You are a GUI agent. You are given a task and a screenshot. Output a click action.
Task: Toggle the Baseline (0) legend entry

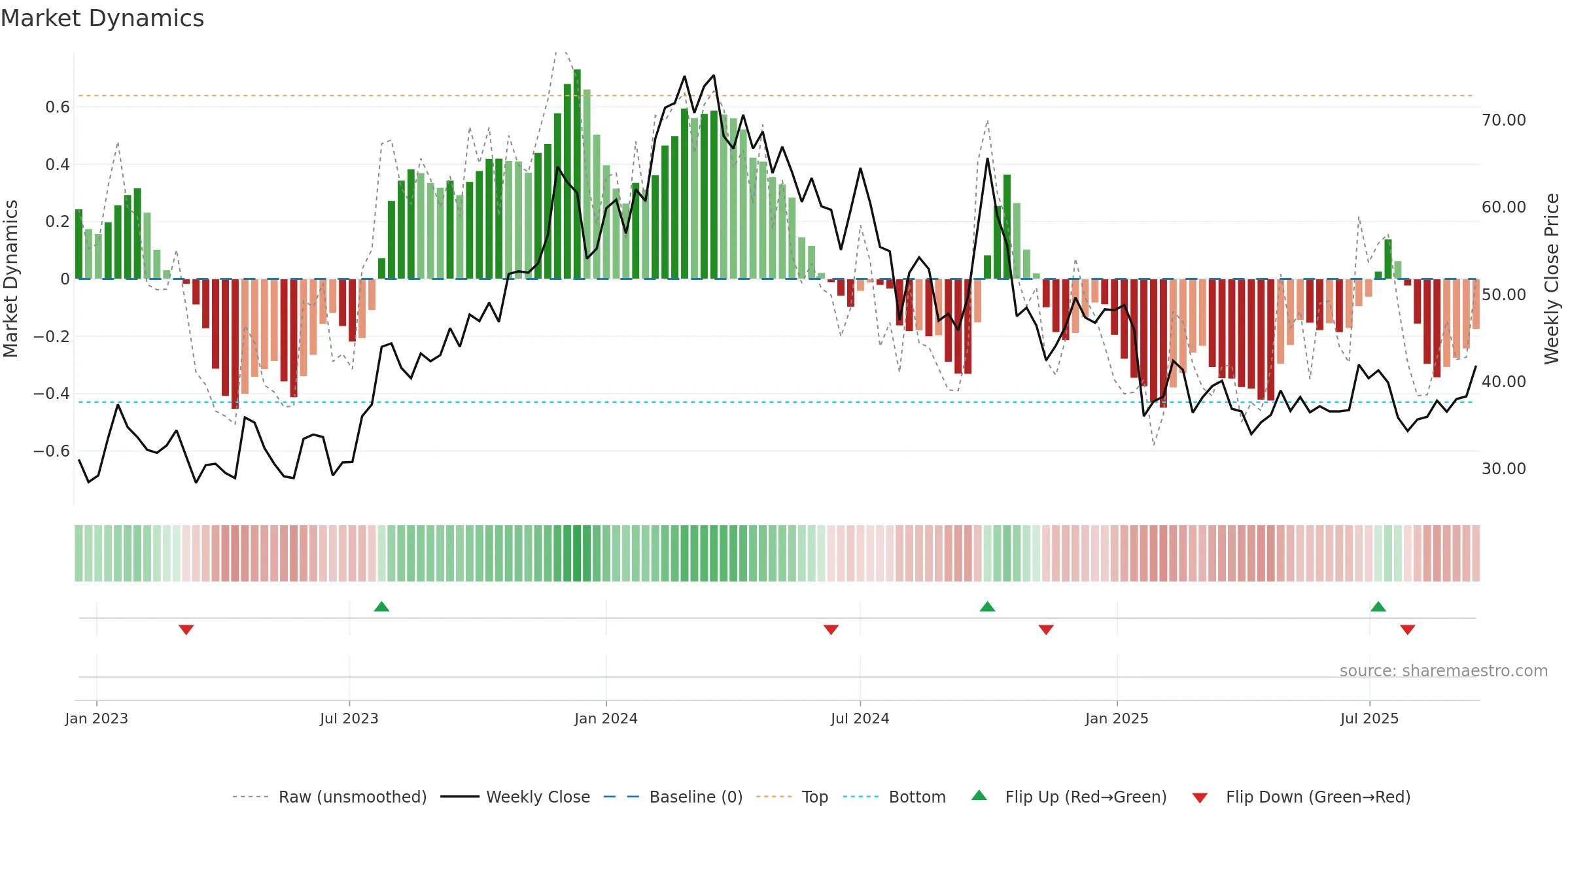[x=673, y=797]
